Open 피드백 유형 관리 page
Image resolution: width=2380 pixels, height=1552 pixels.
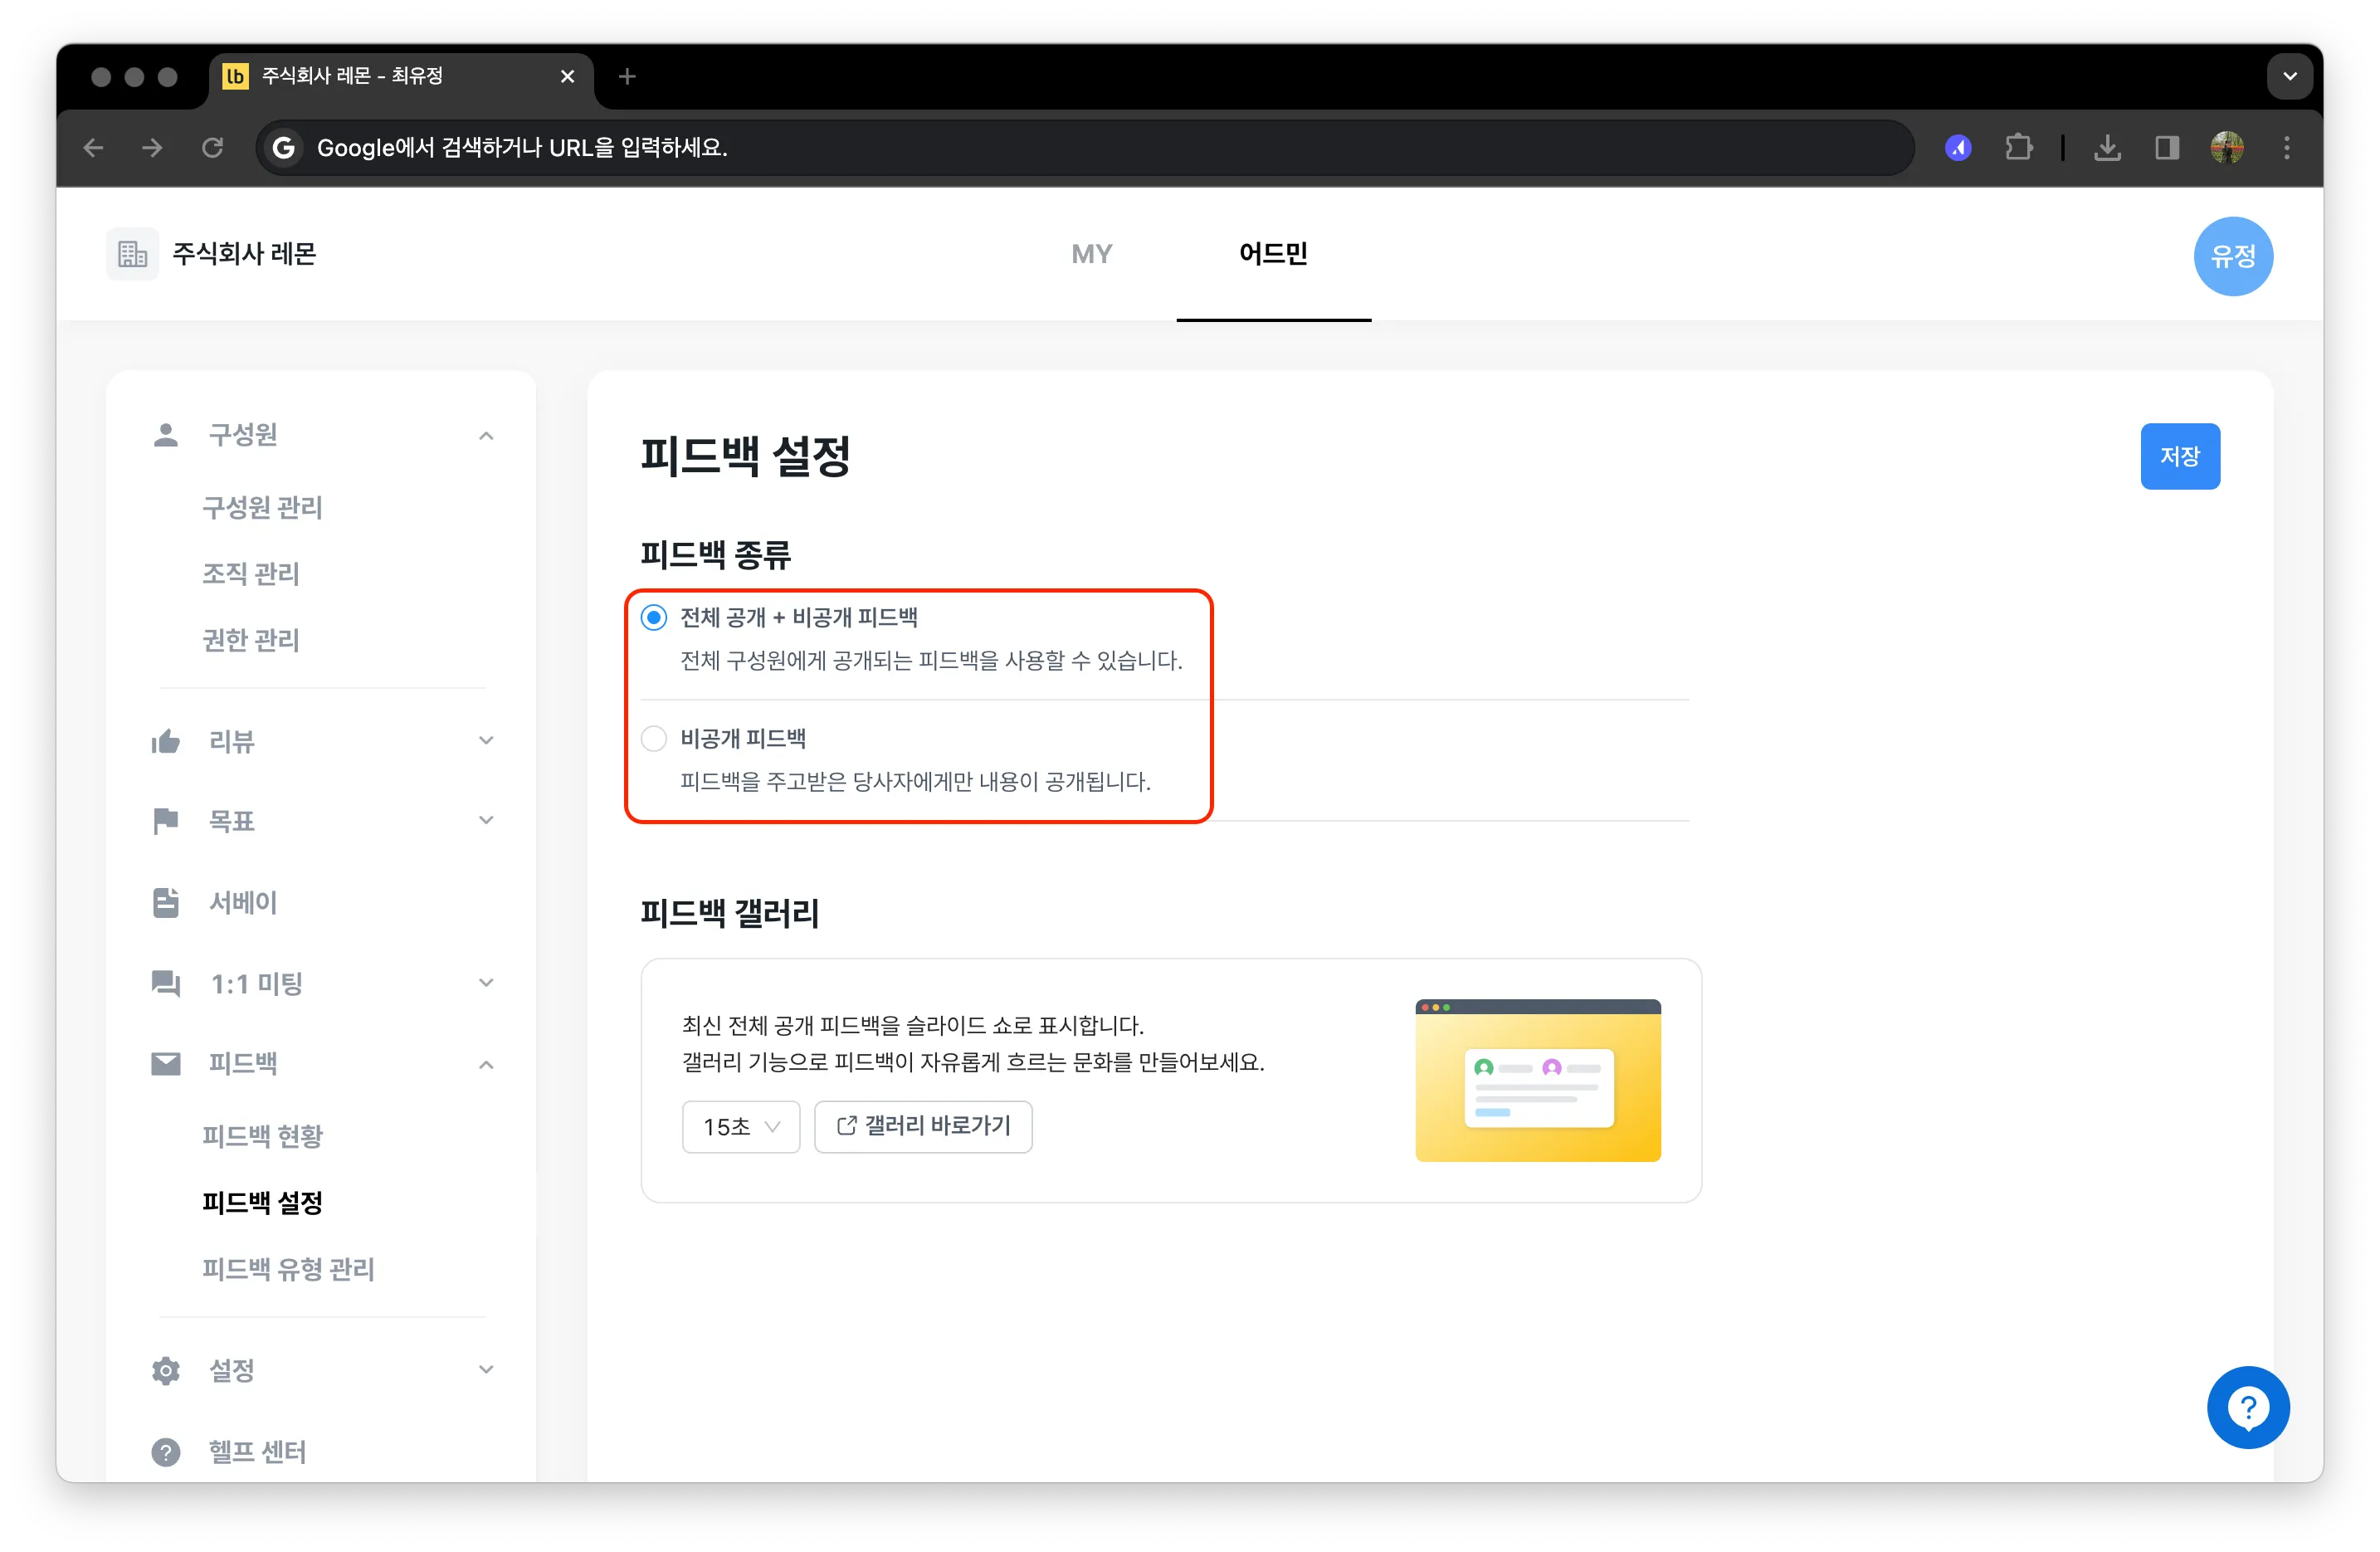pos(288,1269)
